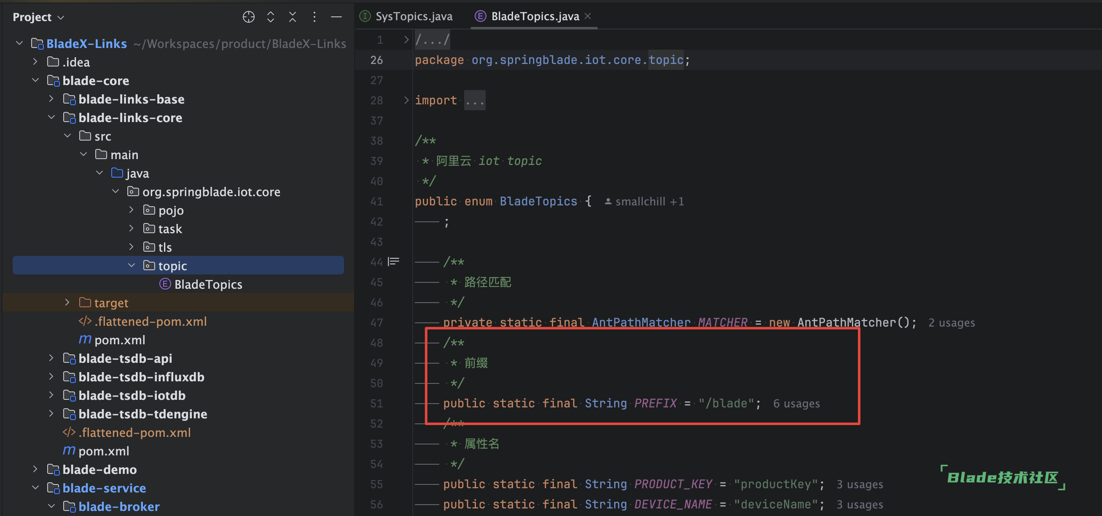Select the blade-tsdb-influxdb module row

pyautogui.click(x=178, y=376)
